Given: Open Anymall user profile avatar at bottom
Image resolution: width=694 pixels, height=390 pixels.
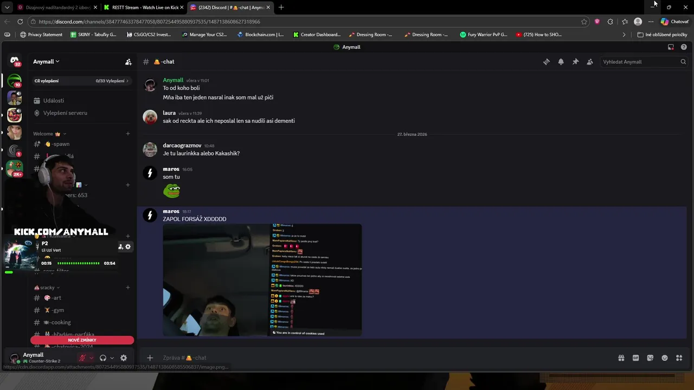Looking at the screenshot, I should click(x=15, y=358).
